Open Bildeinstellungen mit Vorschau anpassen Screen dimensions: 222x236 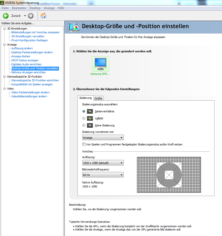(35, 32)
